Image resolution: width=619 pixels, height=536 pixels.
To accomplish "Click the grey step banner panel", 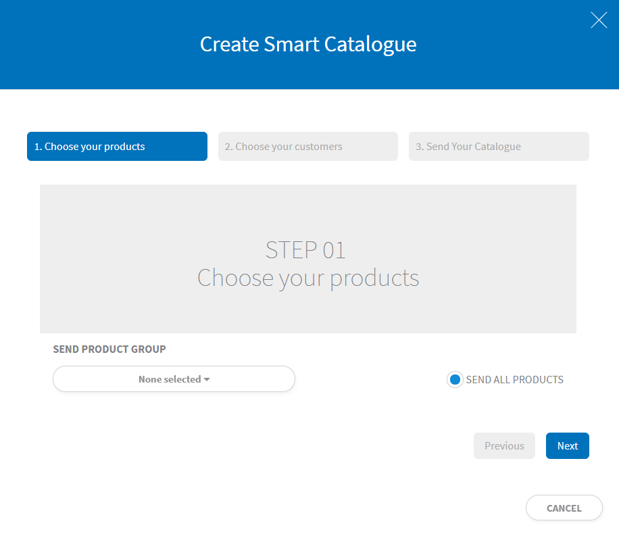I will (x=308, y=259).
